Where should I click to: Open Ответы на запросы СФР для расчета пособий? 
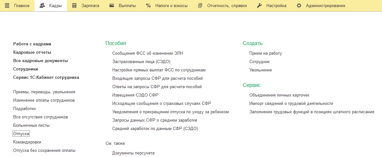157,87
